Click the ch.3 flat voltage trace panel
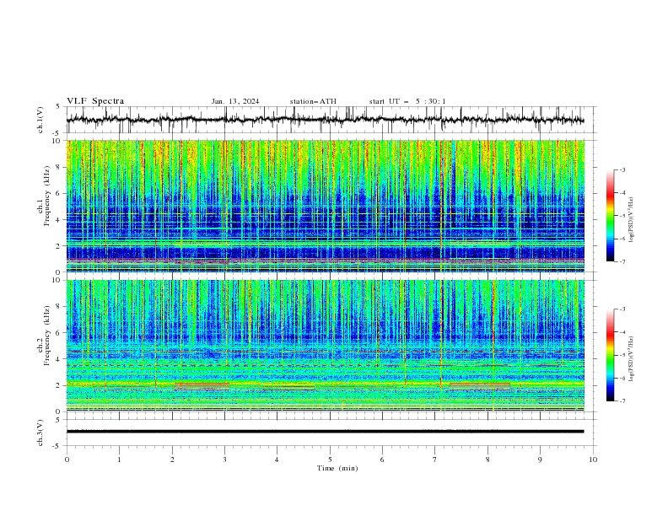Viewport: 668px width, 516px height. coord(331,433)
